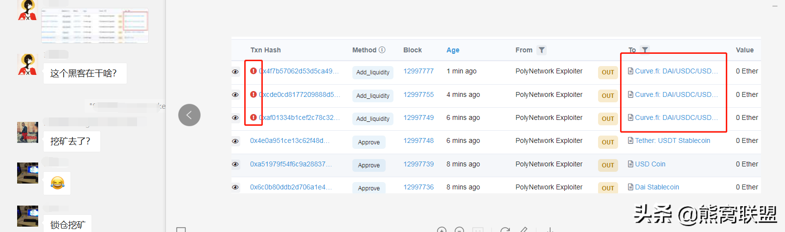Open Curve.fi: DAI/USDC/USD link on the 4 mins ago row
Screen dimensions: 785x232
(x=677, y=94)
